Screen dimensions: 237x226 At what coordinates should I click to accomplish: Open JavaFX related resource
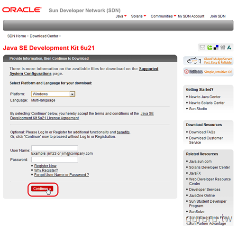pyautogui.click(x=195, y=173)
